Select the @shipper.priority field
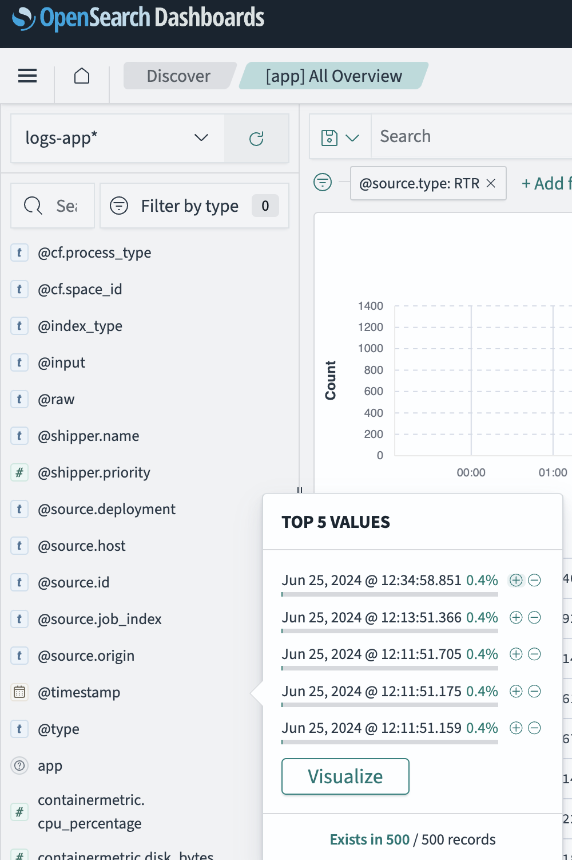This screenshot has width=572, height=860. pos(94,472)
